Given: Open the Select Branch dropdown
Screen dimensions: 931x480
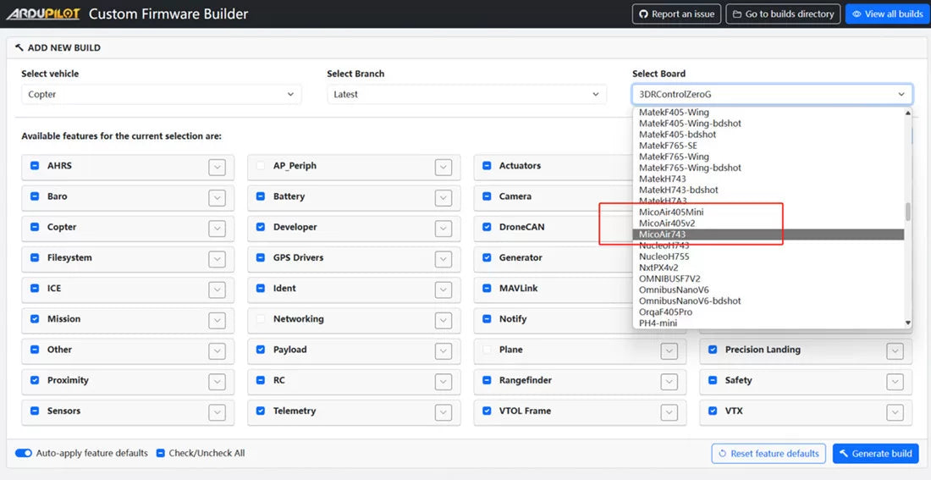Looking at the screenshot, I should click(x=466, y=95).
